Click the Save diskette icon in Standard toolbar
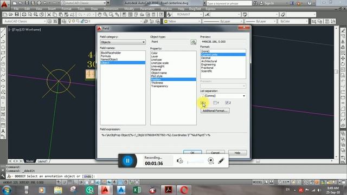This screenshot has height=195, width=347. pos(17,15)
